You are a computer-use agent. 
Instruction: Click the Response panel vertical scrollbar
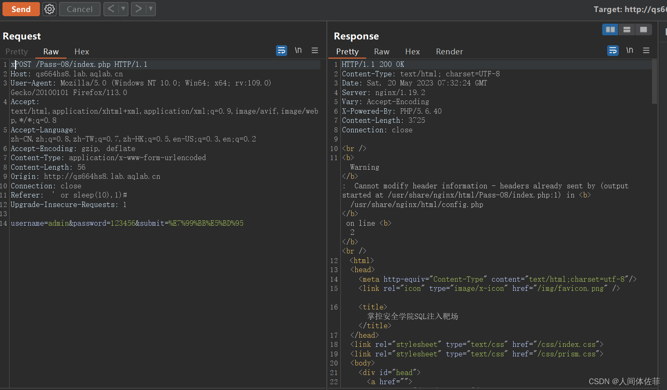[x=655, y=81]
